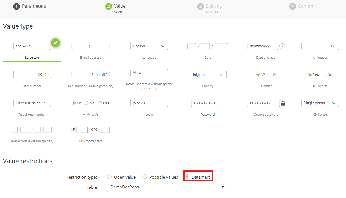This screenshot has width=346, height=198.
Task: Click the green checkmark on Large text
Action: pyautogui.click(x=55, y=43)
